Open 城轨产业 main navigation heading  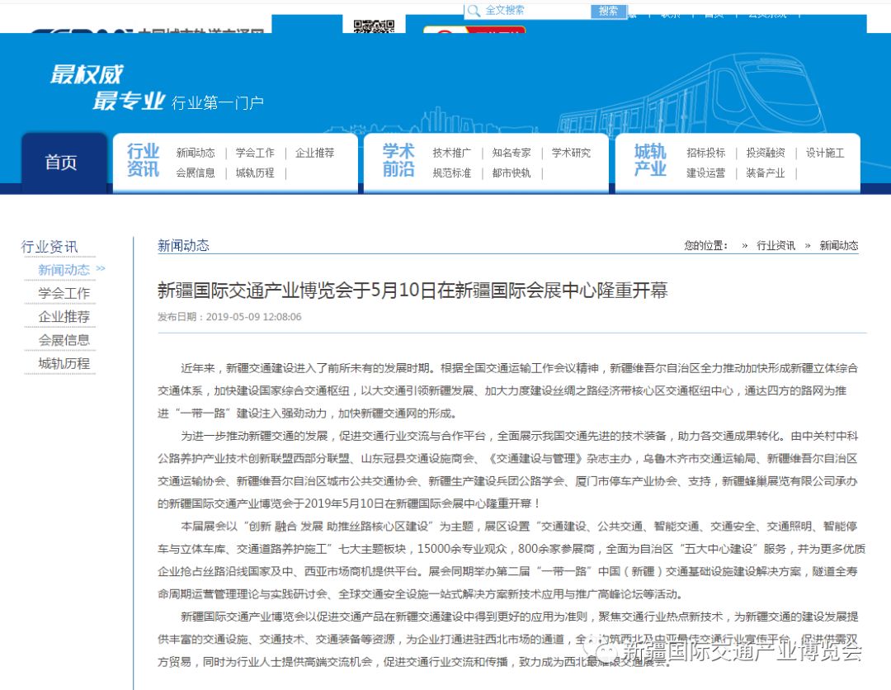pos(650,160)
